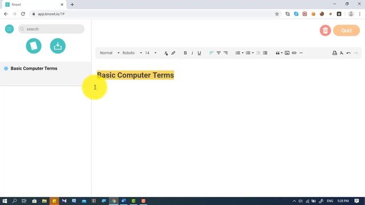The width and height of the screenshot is (365, 205).
Task: Switch to the Knowt browser tab
Action: (x=34, y=5)
